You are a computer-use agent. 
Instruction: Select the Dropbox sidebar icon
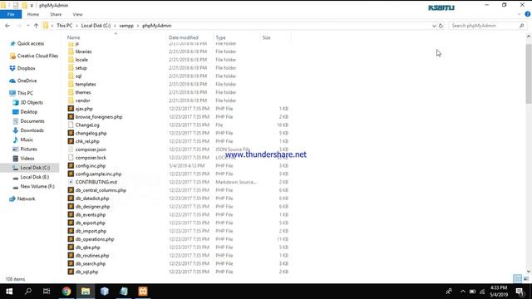pyautogui.click(x=12, y=68)
